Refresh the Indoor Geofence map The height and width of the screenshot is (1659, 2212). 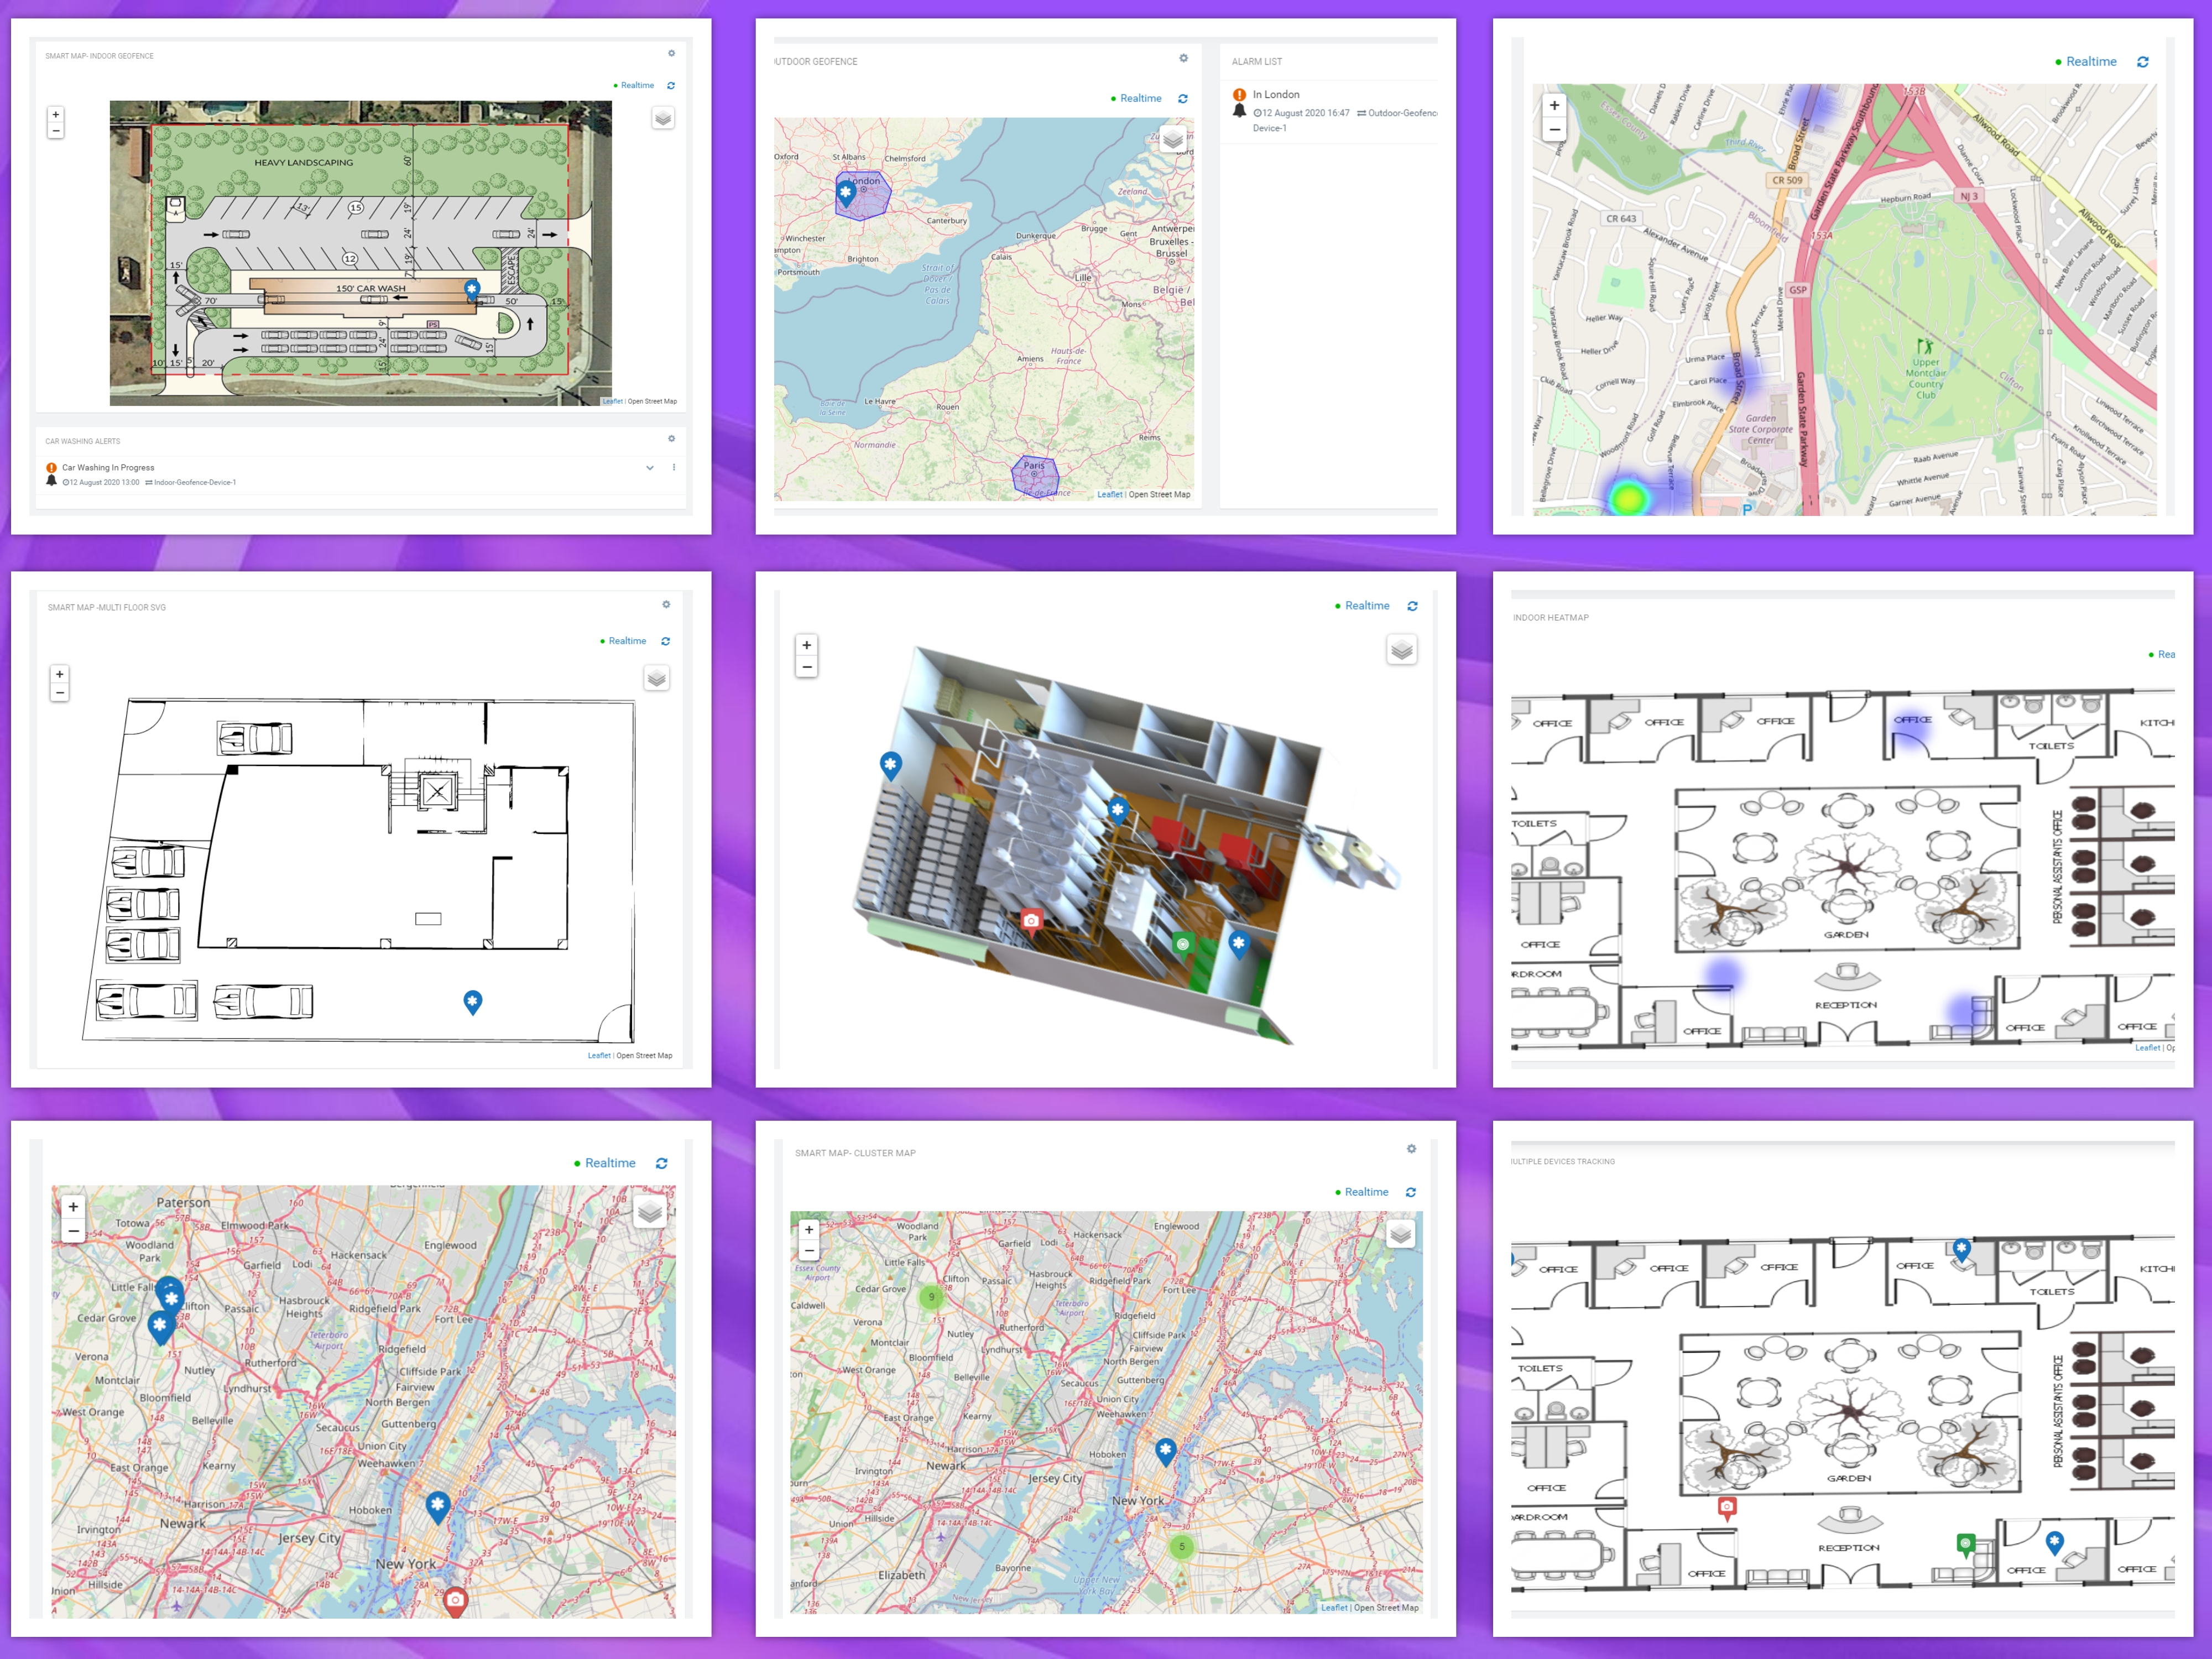coord(671,86)
